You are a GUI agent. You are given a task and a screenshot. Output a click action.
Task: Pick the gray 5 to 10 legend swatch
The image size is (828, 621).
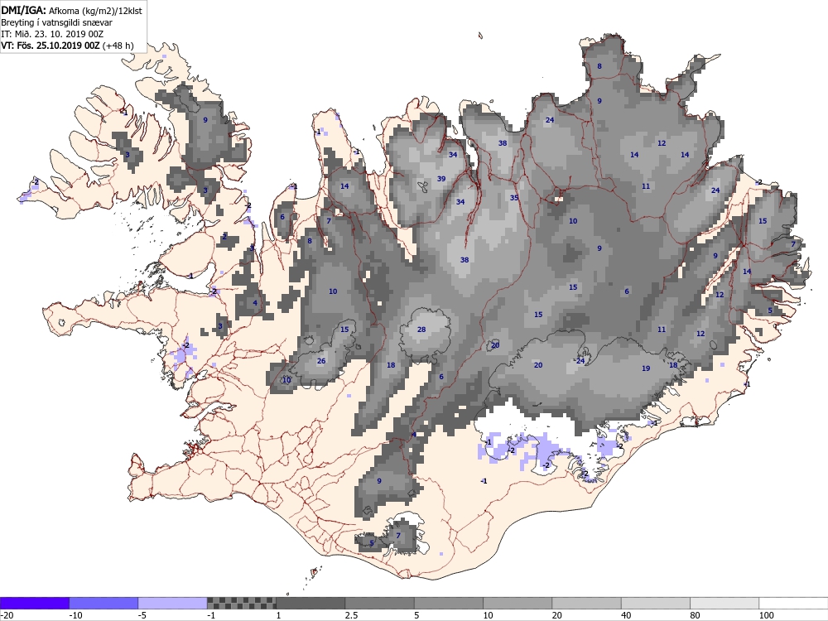(448, 603)
